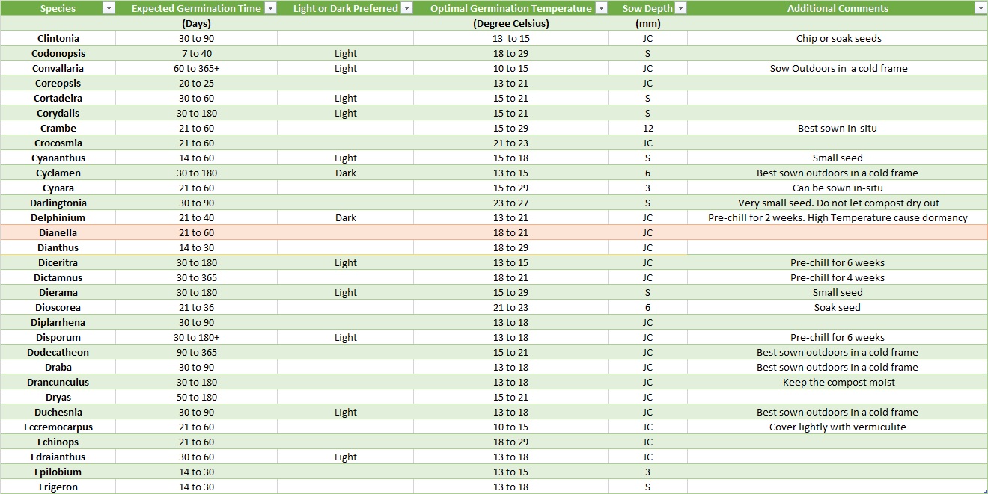Open the Additional Comments filter dropdown
The height and width of the screenshot is (494, 988).
coord(981,8)
